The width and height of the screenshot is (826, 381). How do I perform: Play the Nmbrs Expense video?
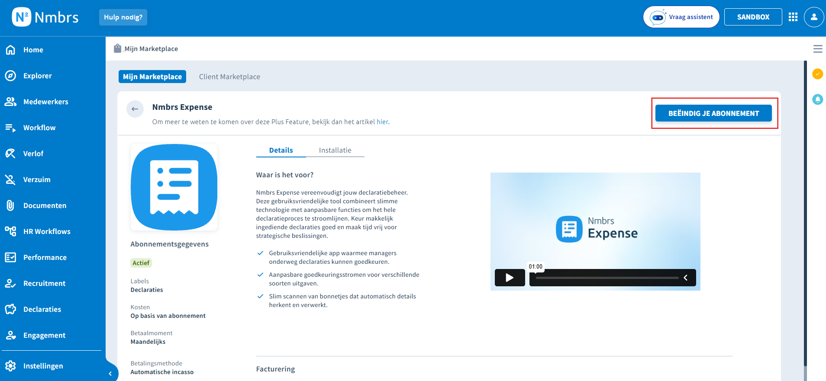(510, 278)
